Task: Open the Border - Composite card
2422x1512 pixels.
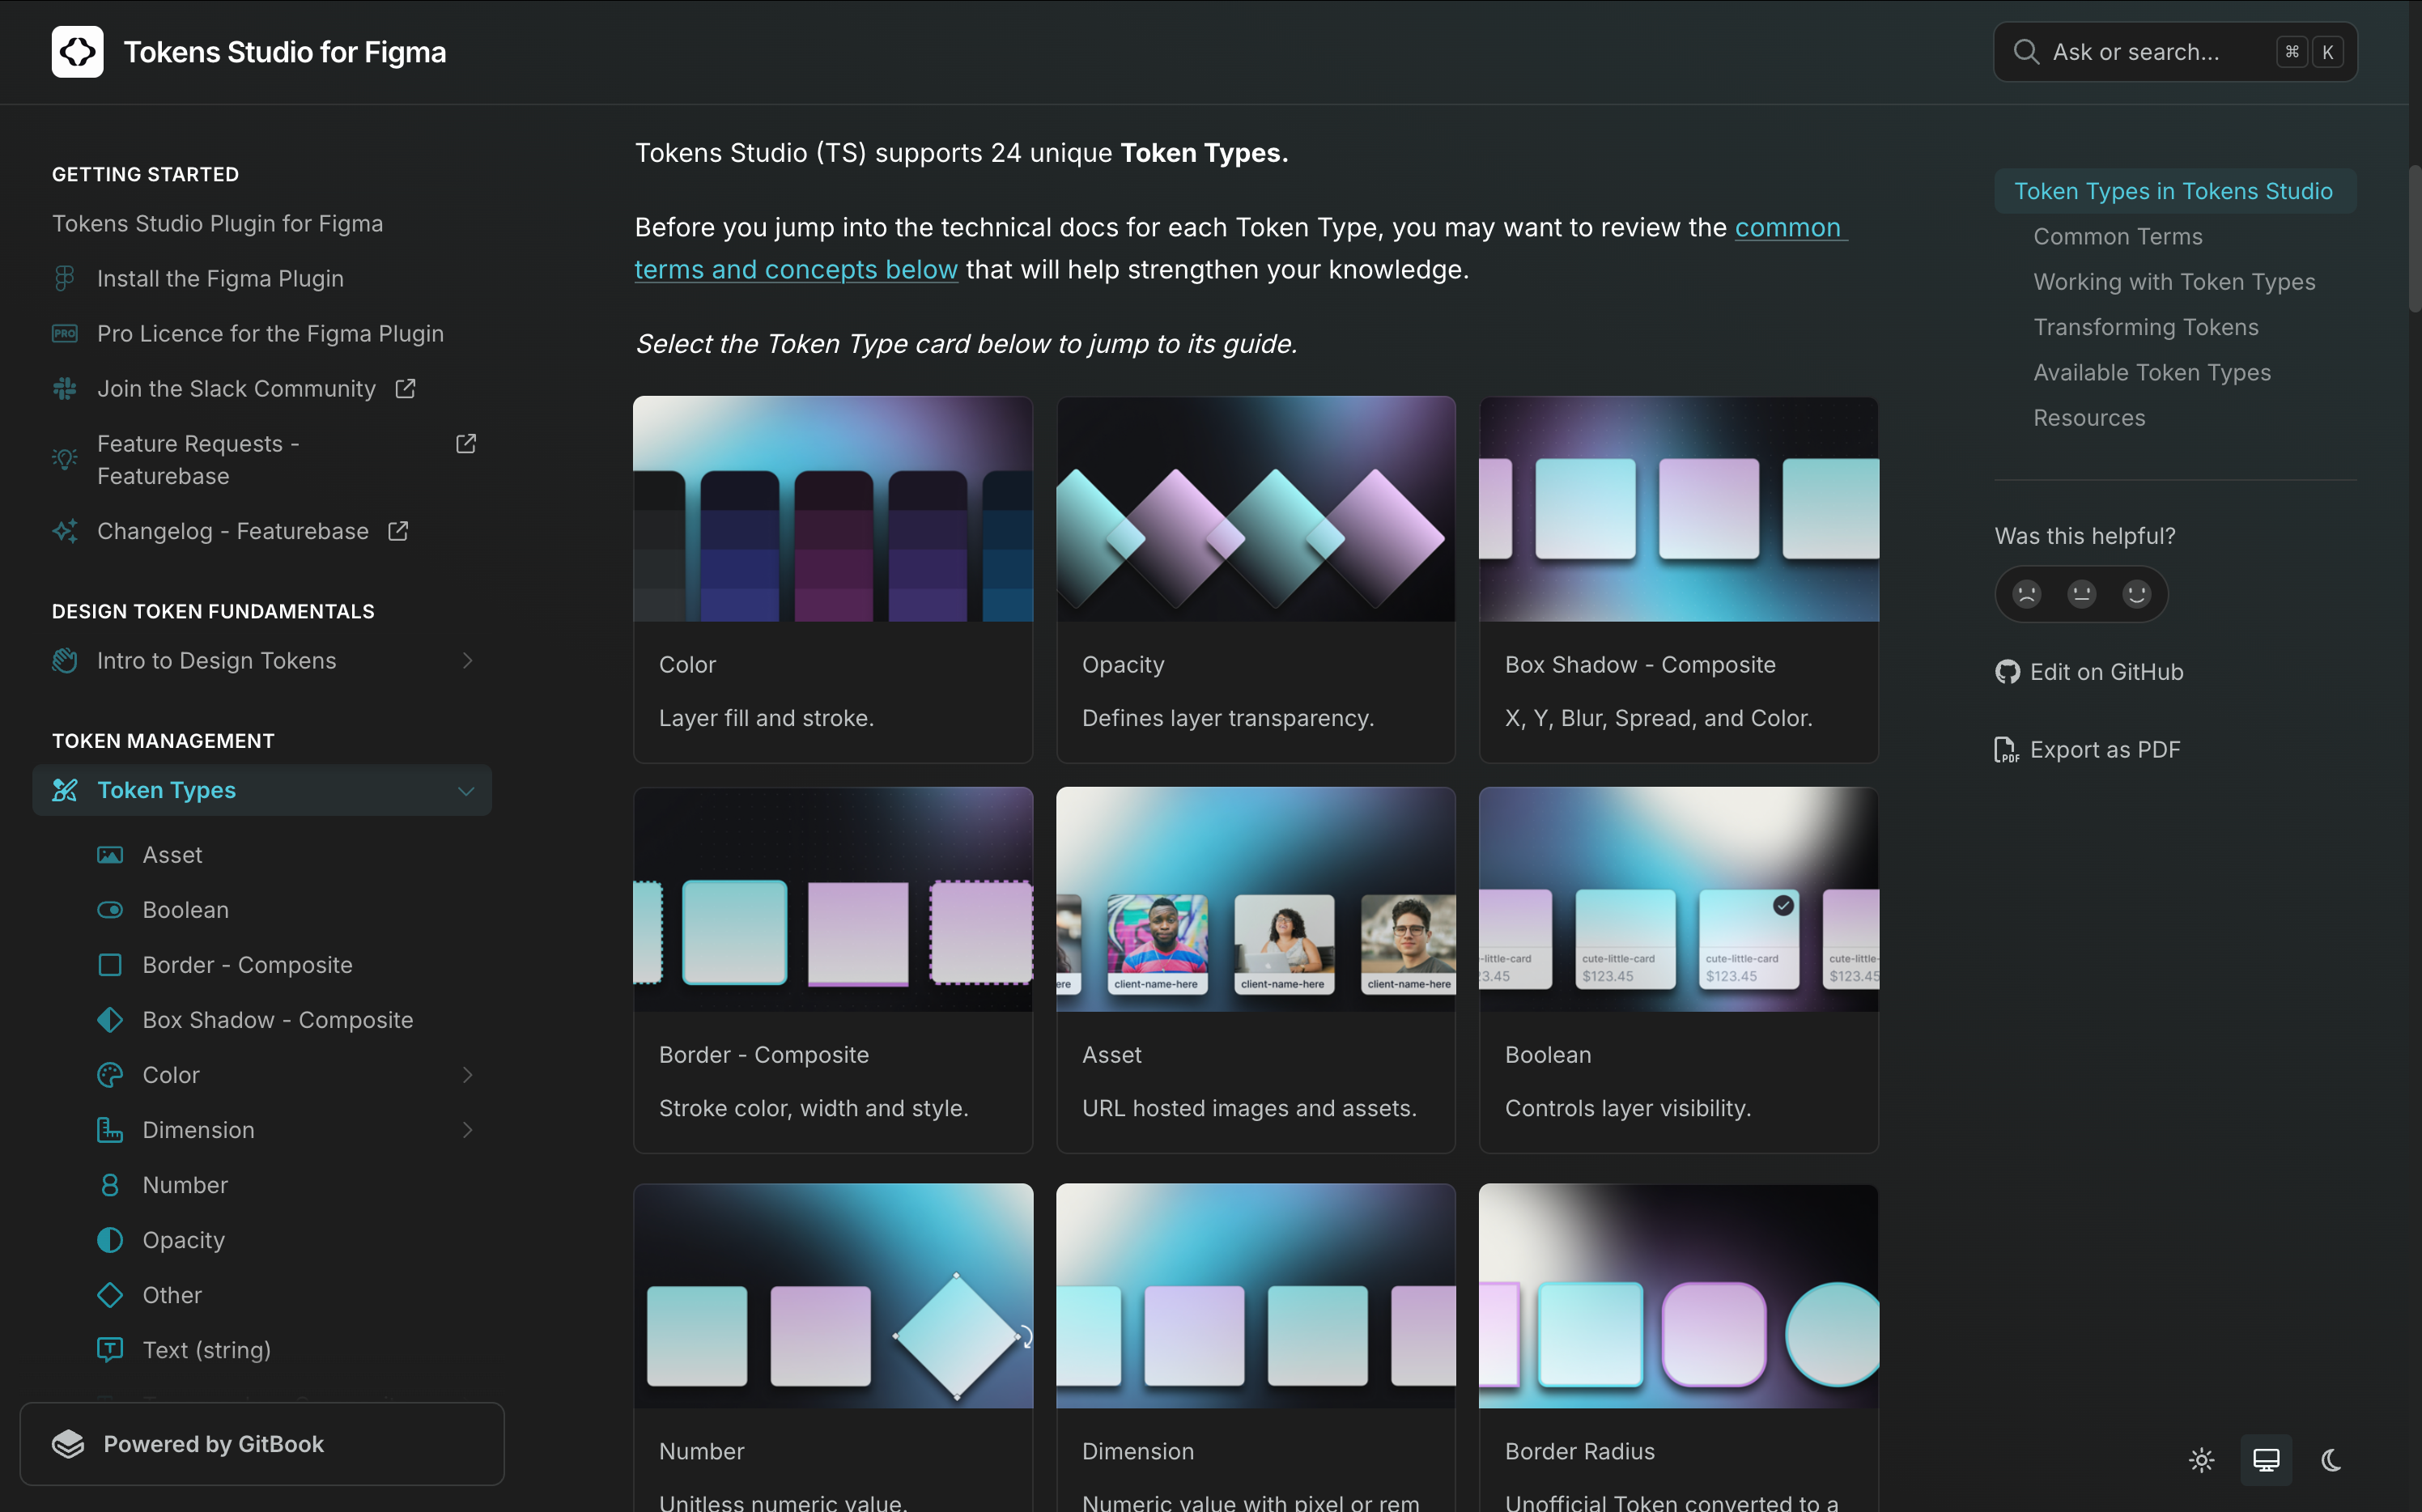Action: click(833, 970)
